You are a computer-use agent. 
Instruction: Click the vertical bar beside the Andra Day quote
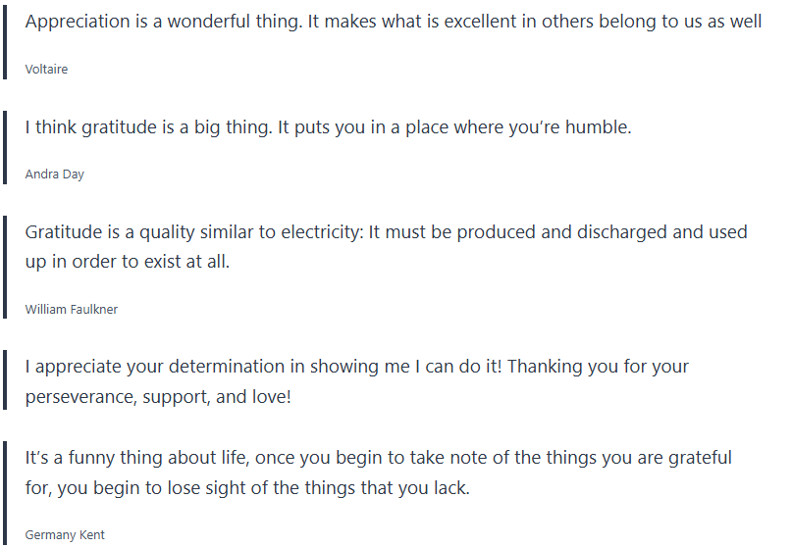coord(5,147)
